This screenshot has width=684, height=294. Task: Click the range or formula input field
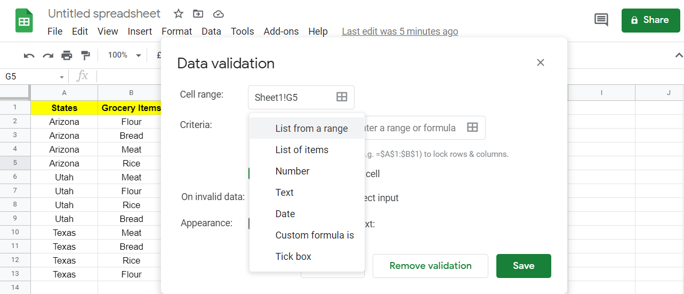click(424, 128)
